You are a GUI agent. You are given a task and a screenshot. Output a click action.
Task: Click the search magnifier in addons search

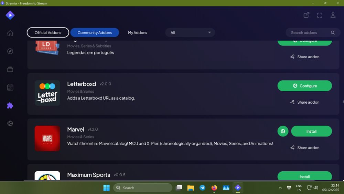click(x=333, y=32)
